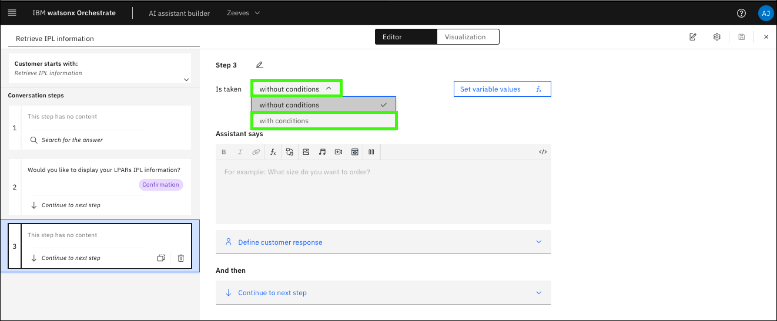Open the action settings gear
The height and width of the screenshot is (321, 777).
(716, 37)
